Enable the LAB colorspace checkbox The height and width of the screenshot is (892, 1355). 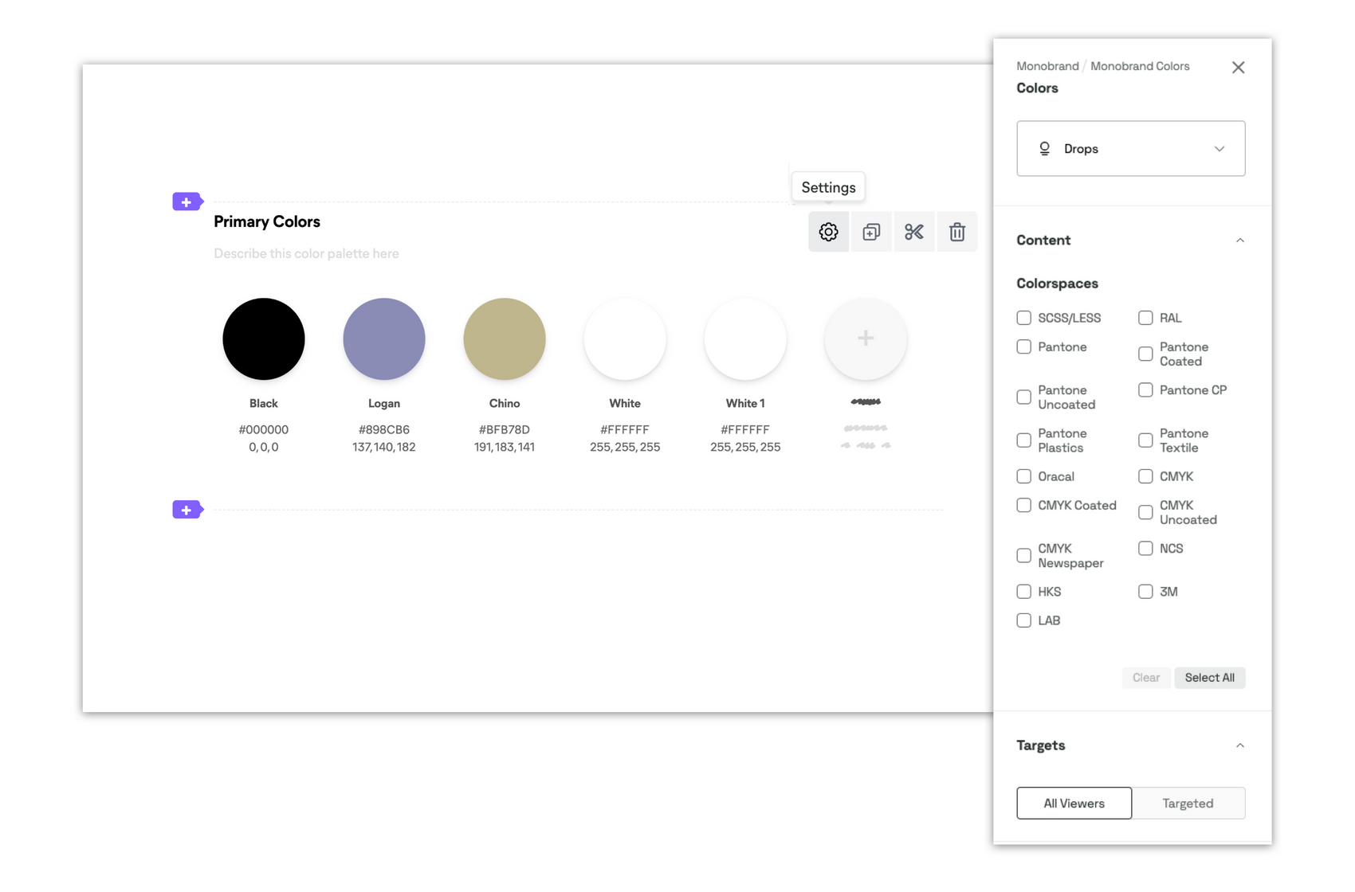click(1024, 620)
